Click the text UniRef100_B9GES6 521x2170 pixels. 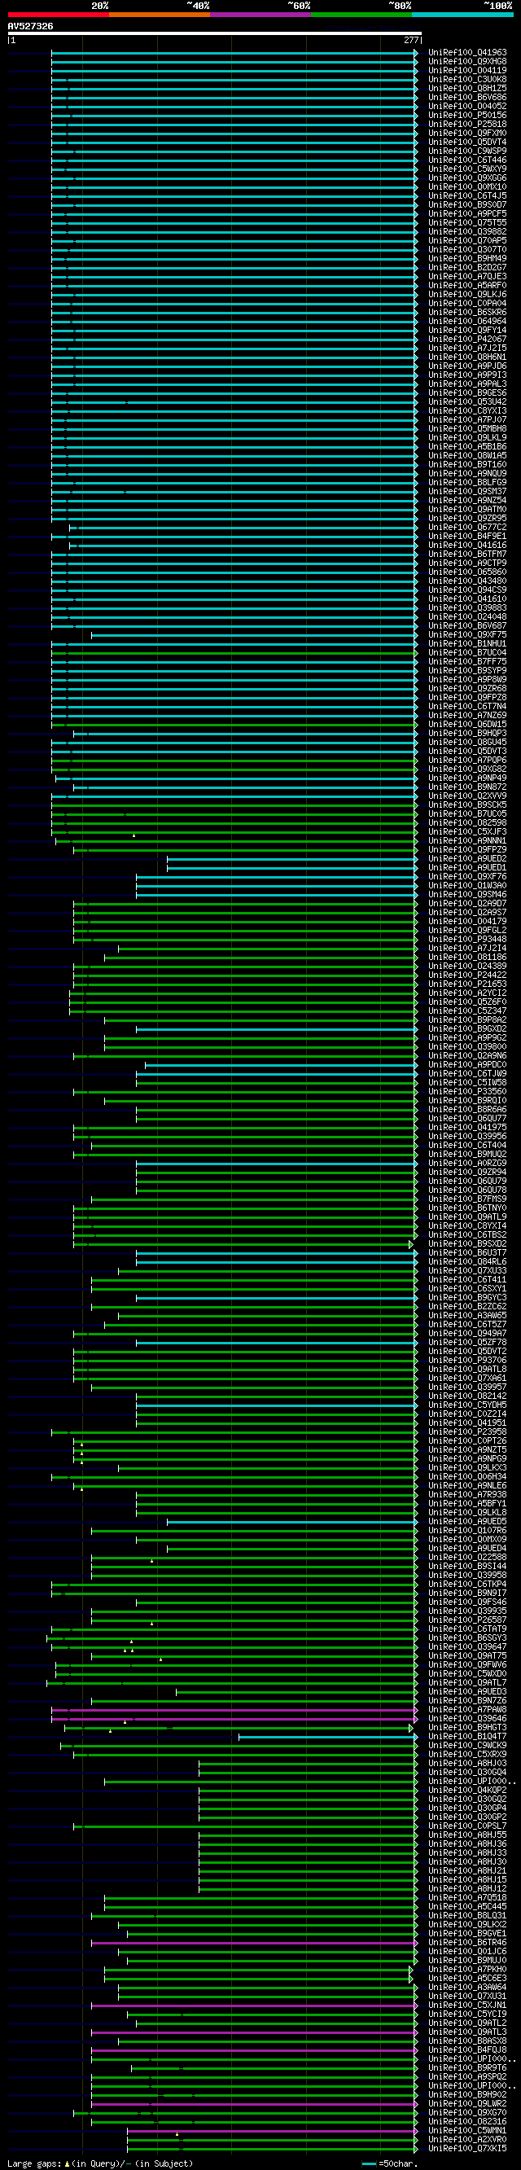(467, 393)
